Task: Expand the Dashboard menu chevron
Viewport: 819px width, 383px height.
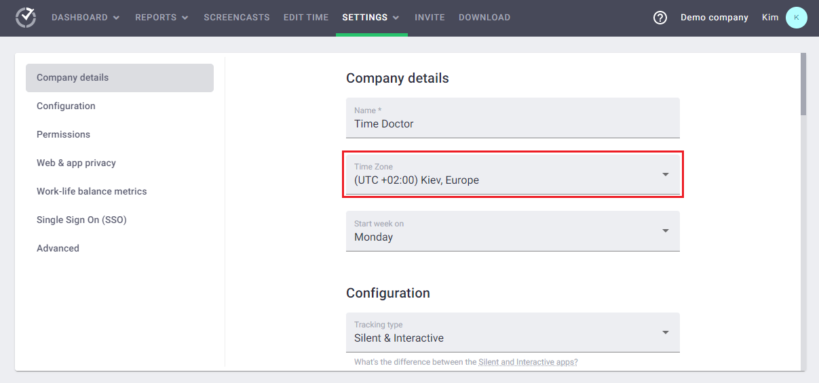Action: tap(116, 18)
